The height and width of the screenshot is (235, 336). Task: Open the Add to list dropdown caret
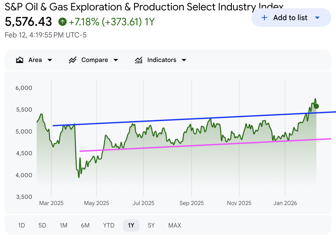click(x=317, y=18)
